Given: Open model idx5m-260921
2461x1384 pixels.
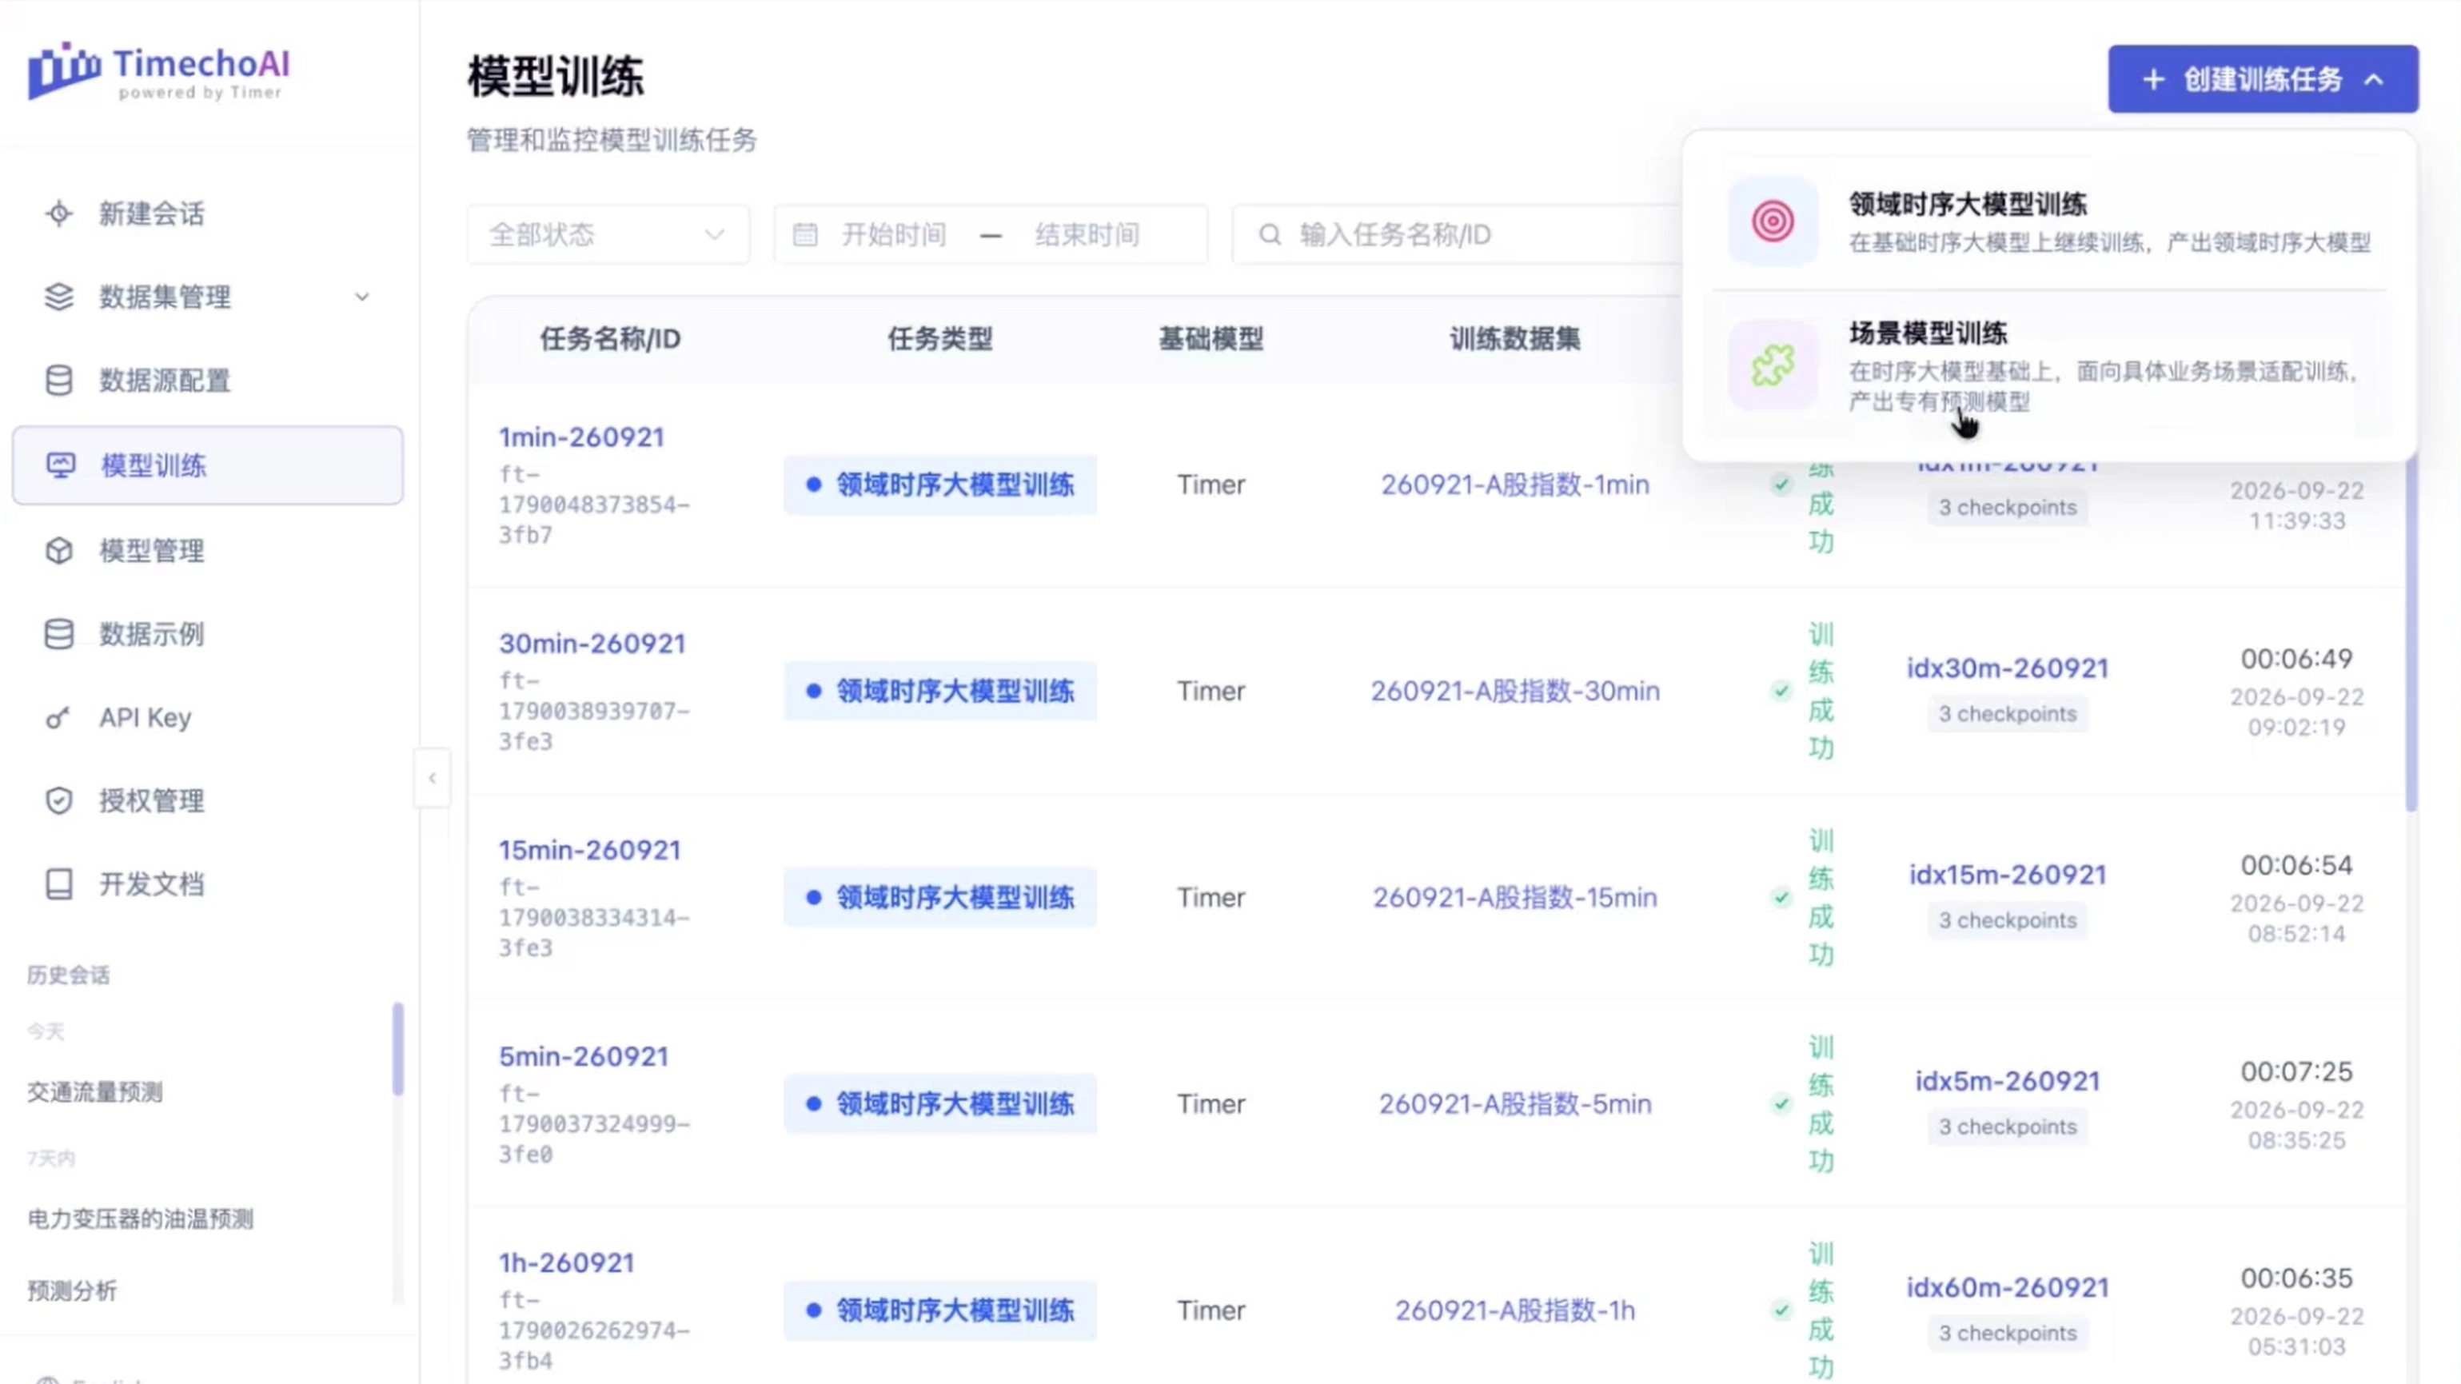Looking at the screenshot, I should (x=2007, y=1081).
